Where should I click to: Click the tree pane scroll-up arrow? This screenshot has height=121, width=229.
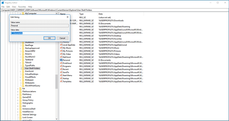(57, 13)
